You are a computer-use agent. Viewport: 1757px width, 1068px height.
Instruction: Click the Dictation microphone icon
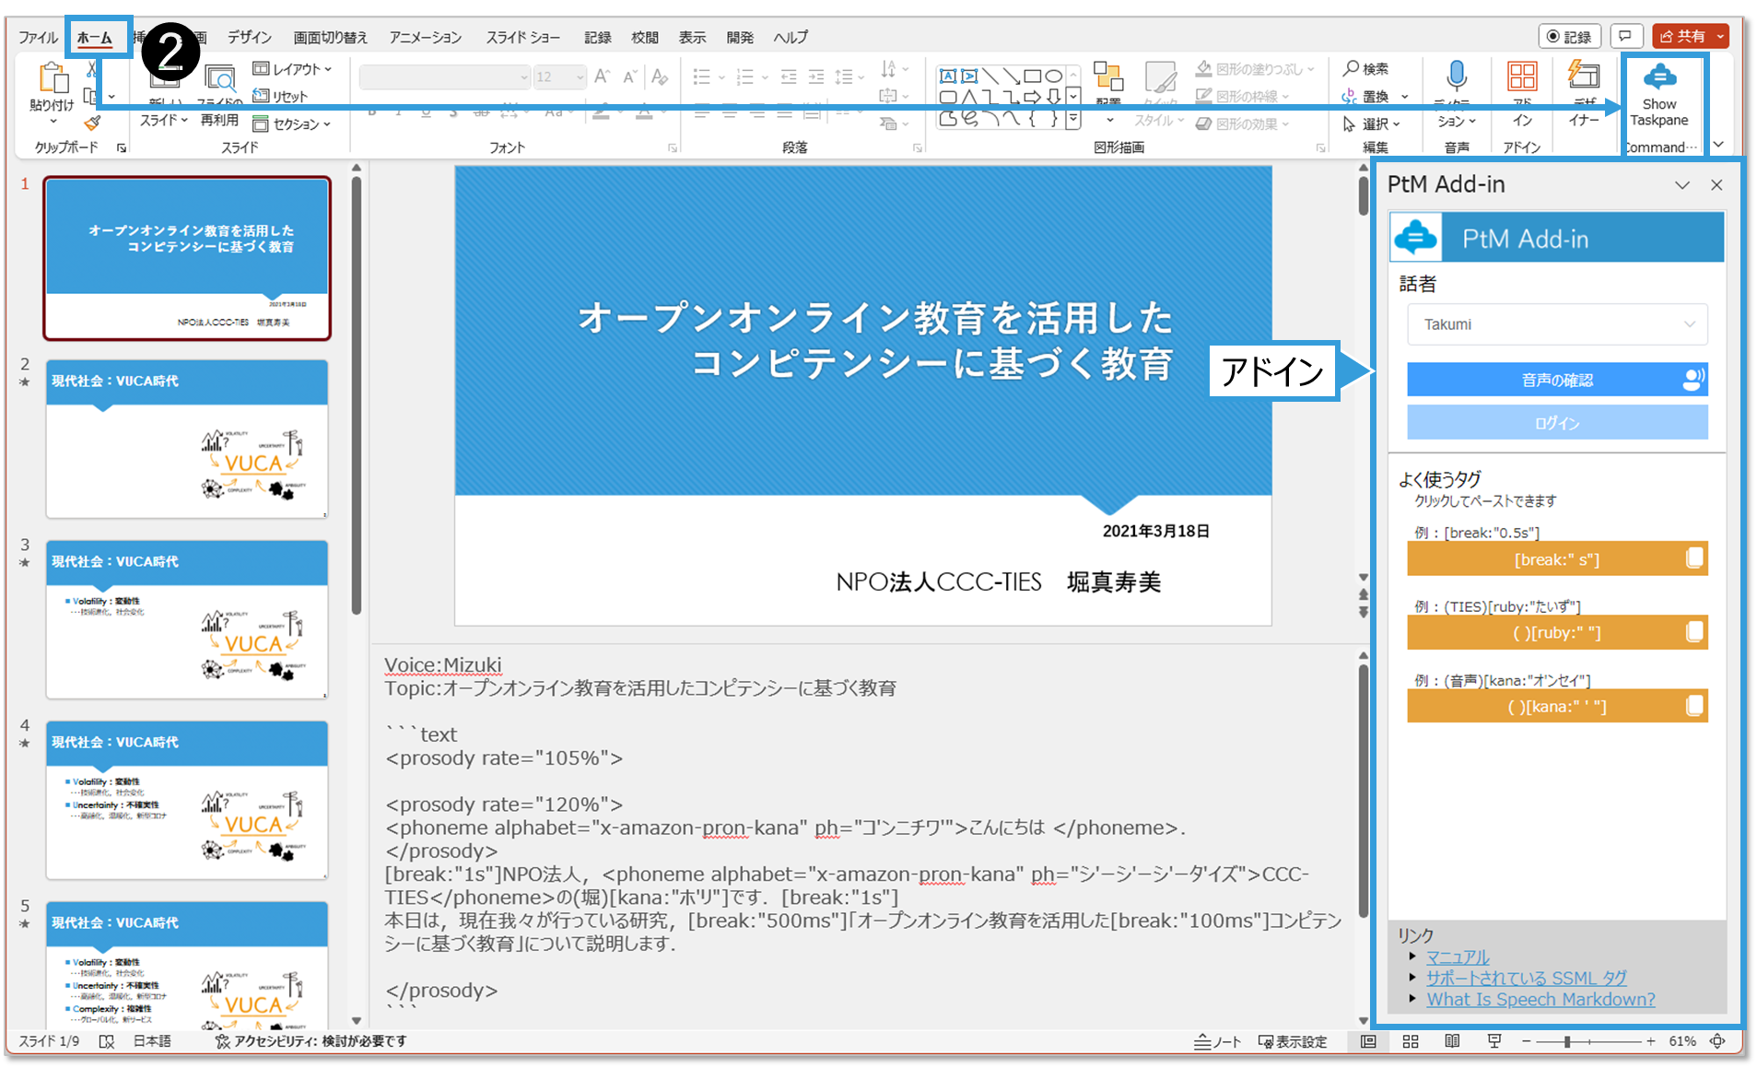point(1456,77)
